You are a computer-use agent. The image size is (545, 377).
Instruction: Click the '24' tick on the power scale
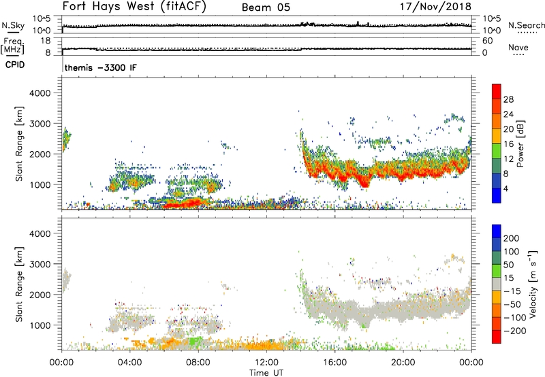point(508,114)
